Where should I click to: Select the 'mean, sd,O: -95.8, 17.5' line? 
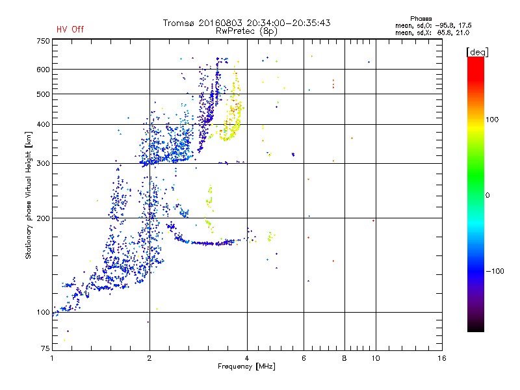click(x=433, y=25)
